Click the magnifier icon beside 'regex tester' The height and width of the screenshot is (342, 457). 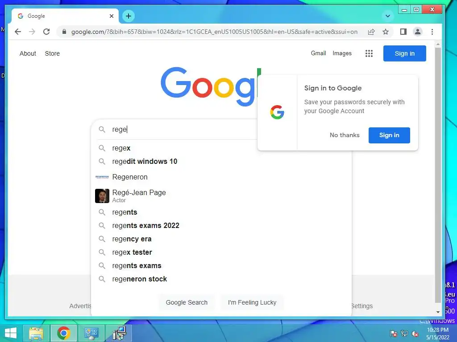[102, 252]
